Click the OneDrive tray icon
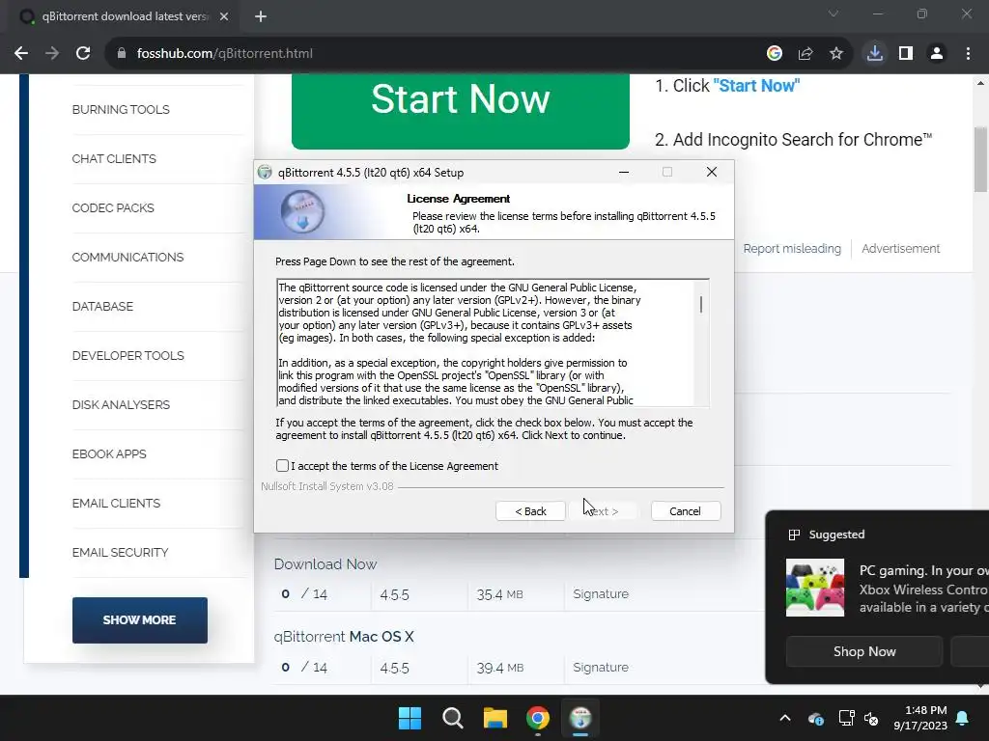 click(x=815, y=718)
